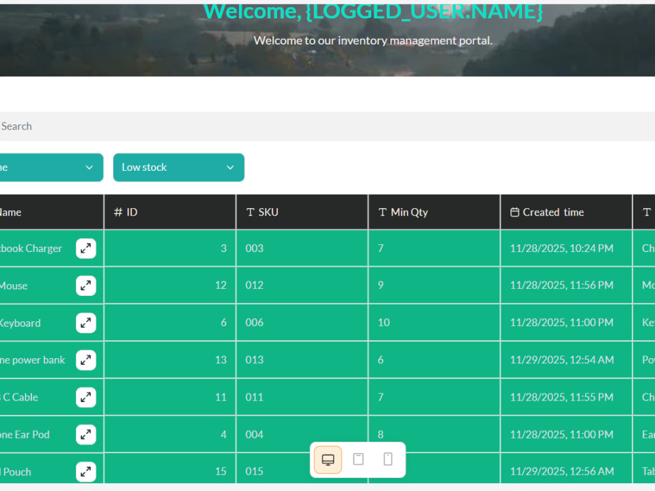The image size is (655, 491).
Task: Sort by the Created time column header
Action: point(567,212)
